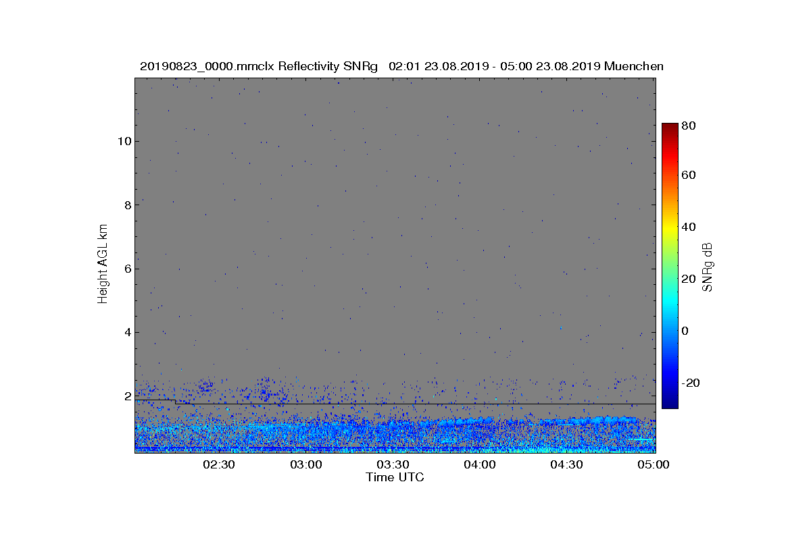The image size is (811, 540).
Task: Click the x-axis tick label 04:30
Action: point(566,465)
